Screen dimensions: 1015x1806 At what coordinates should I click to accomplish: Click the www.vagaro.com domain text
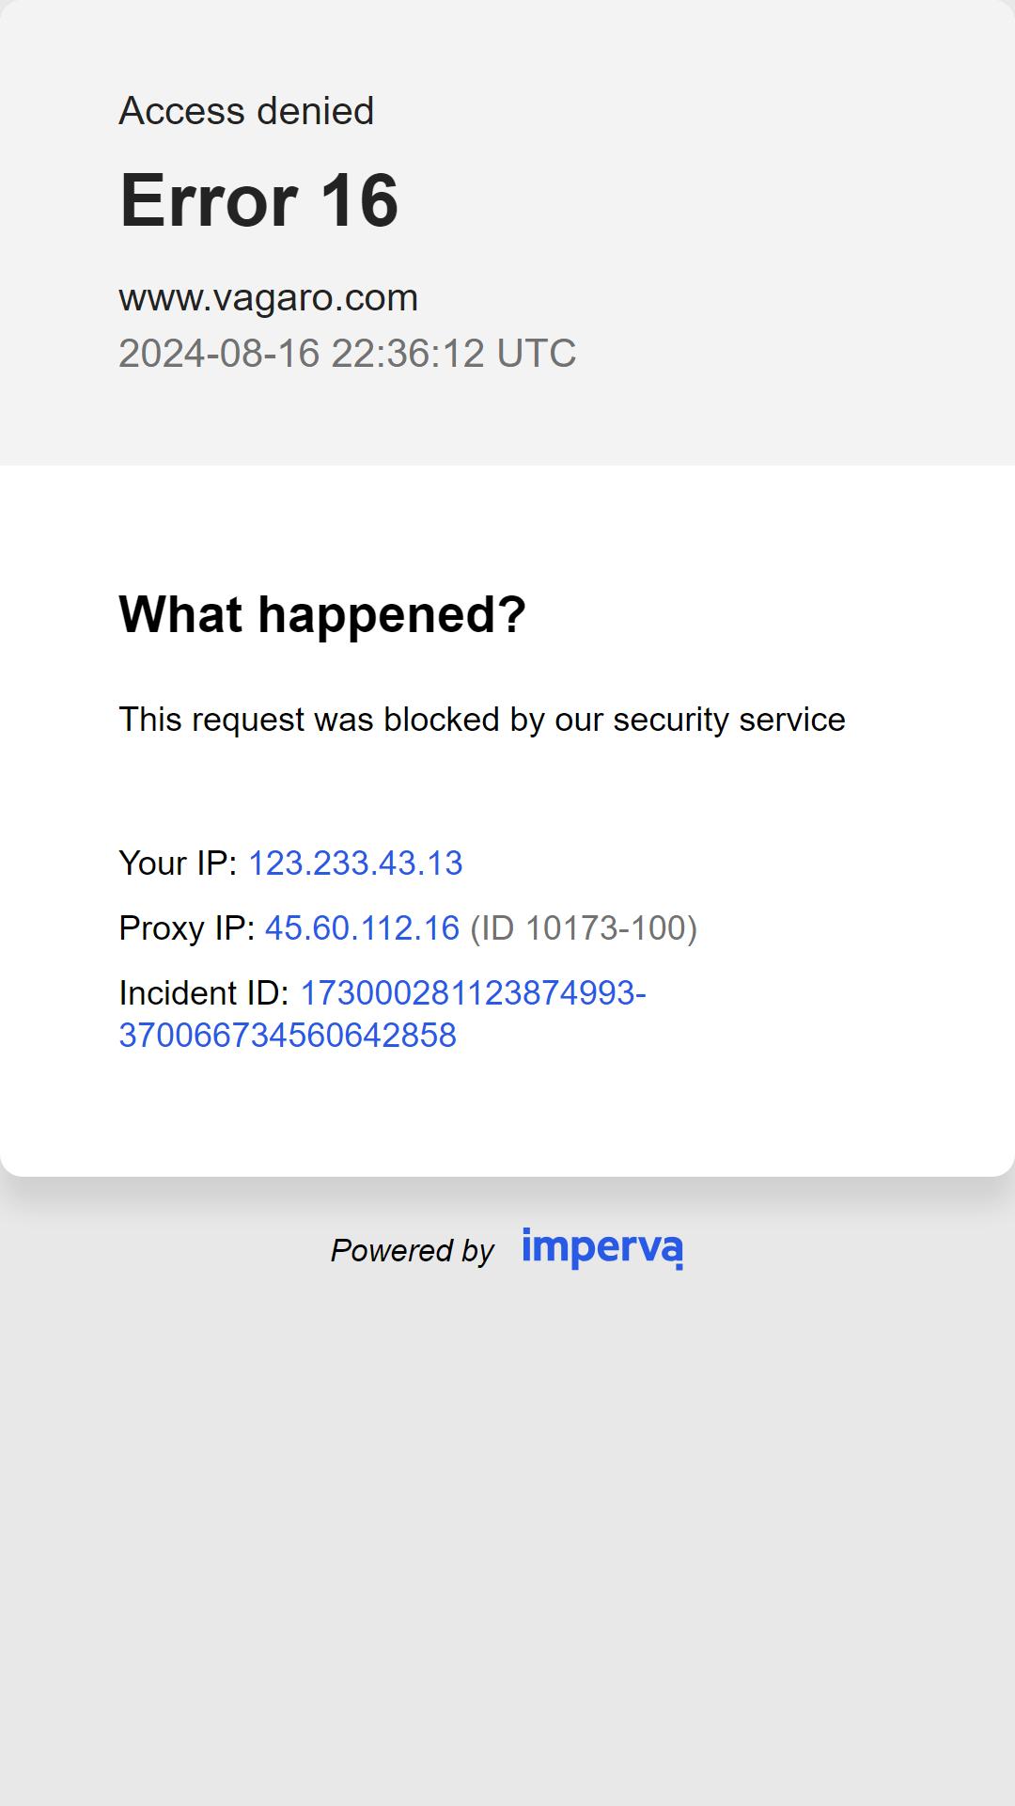pos(268,297)
